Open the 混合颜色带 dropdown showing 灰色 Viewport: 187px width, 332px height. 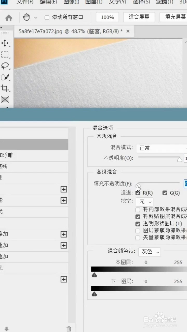pyautogui.click(x=150, y=252)
